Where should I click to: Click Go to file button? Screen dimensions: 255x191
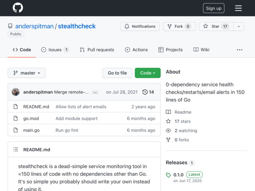(x=117, y=73)
